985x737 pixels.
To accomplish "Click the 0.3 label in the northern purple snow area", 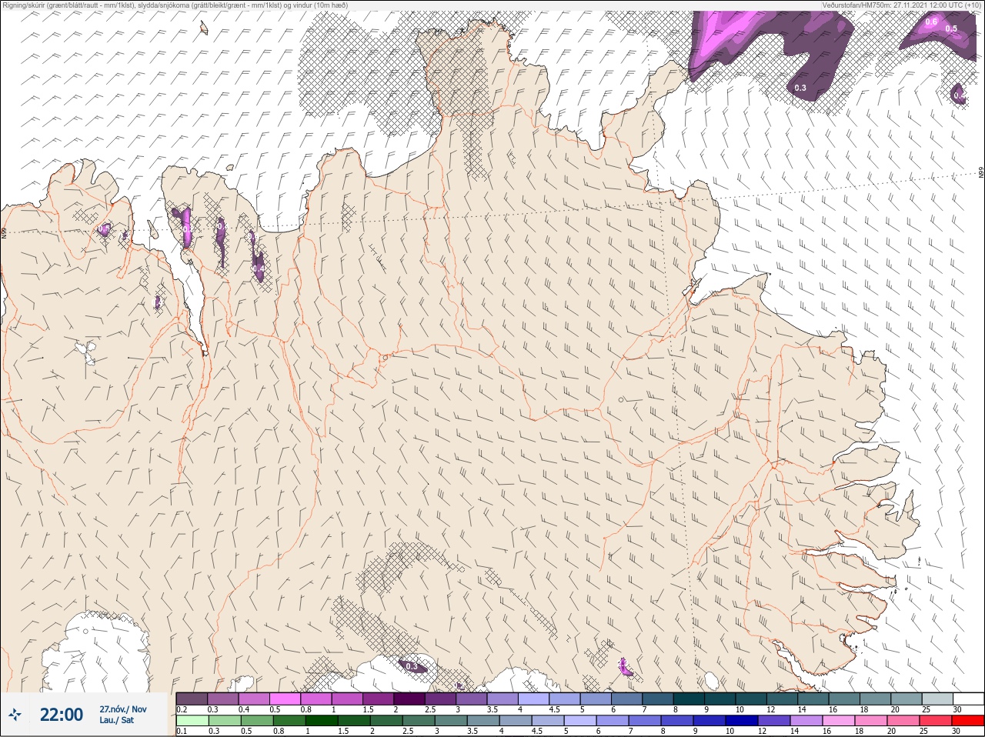I will [800, 88].
